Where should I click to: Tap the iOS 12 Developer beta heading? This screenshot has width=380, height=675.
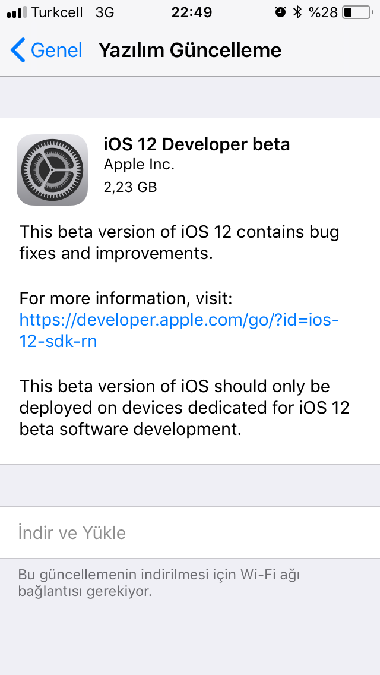coord(197,144)
